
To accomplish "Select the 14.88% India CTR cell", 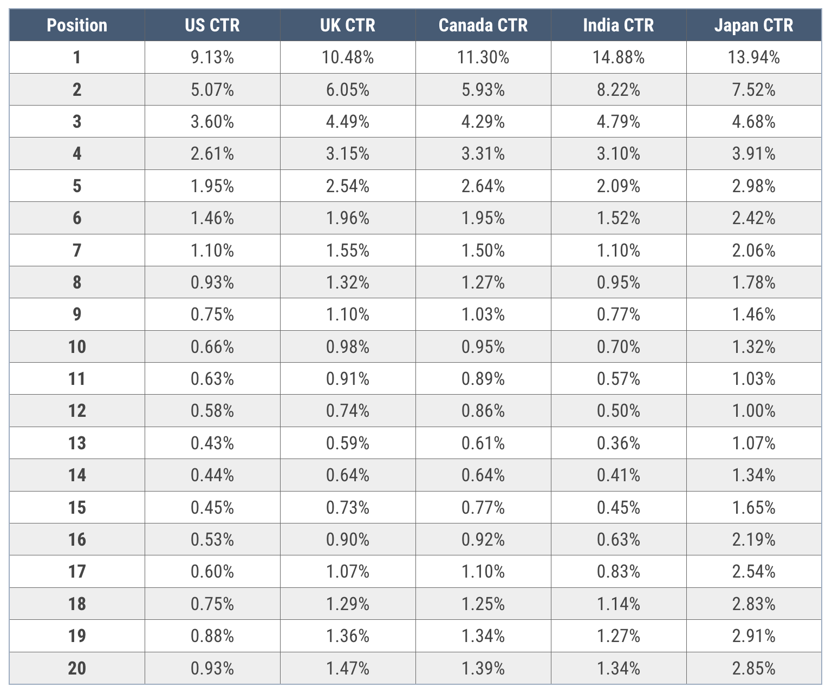I will [619, 57].
